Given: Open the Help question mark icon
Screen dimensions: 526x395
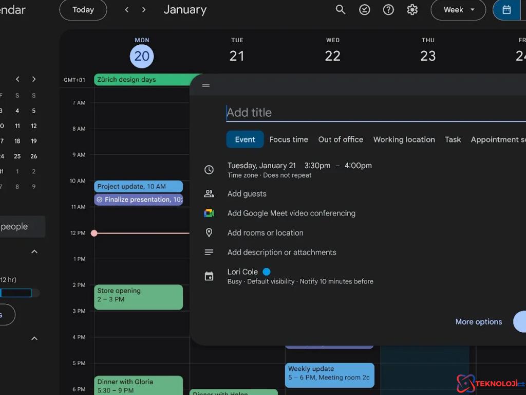Looking at the screenshot, I should point(388,10).
